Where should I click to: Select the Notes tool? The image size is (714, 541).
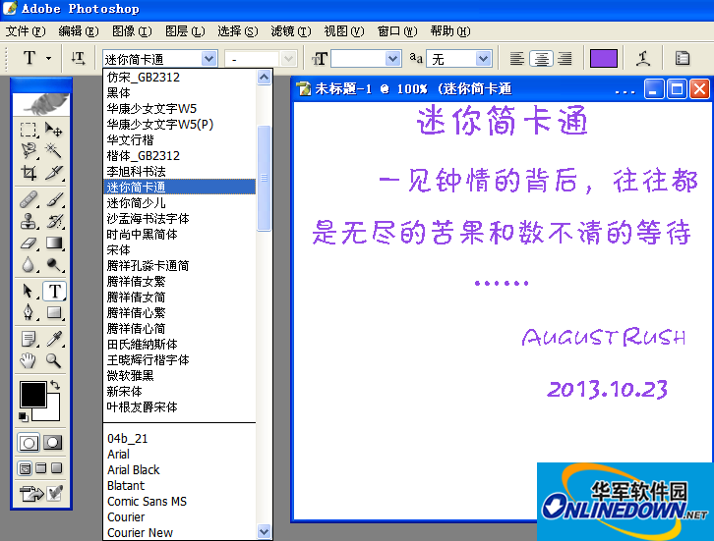(29, 339)
